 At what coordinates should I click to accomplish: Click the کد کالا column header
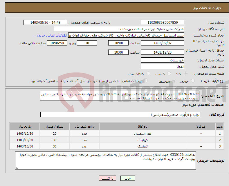point(201,127)
